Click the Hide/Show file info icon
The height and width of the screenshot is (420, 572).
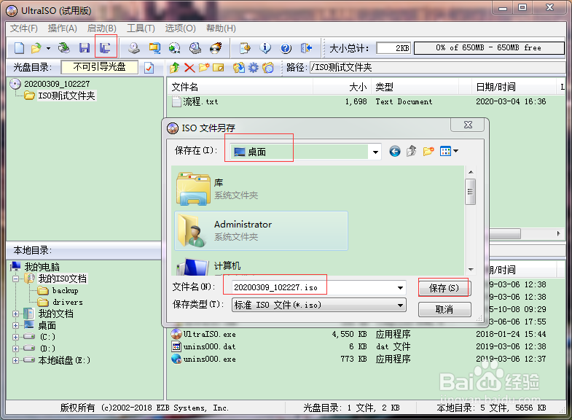point(267,68)
